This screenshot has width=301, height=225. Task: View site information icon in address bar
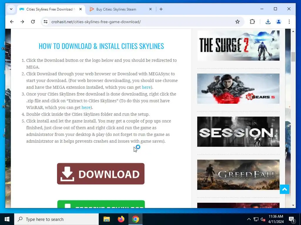(x=46, y=22)
